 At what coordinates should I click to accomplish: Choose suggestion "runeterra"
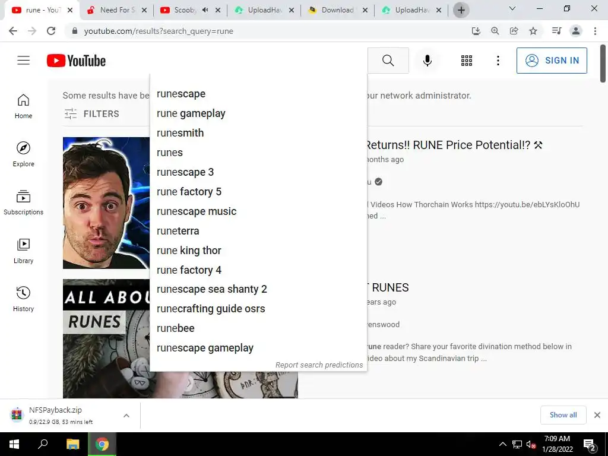[x=258, y=231]
